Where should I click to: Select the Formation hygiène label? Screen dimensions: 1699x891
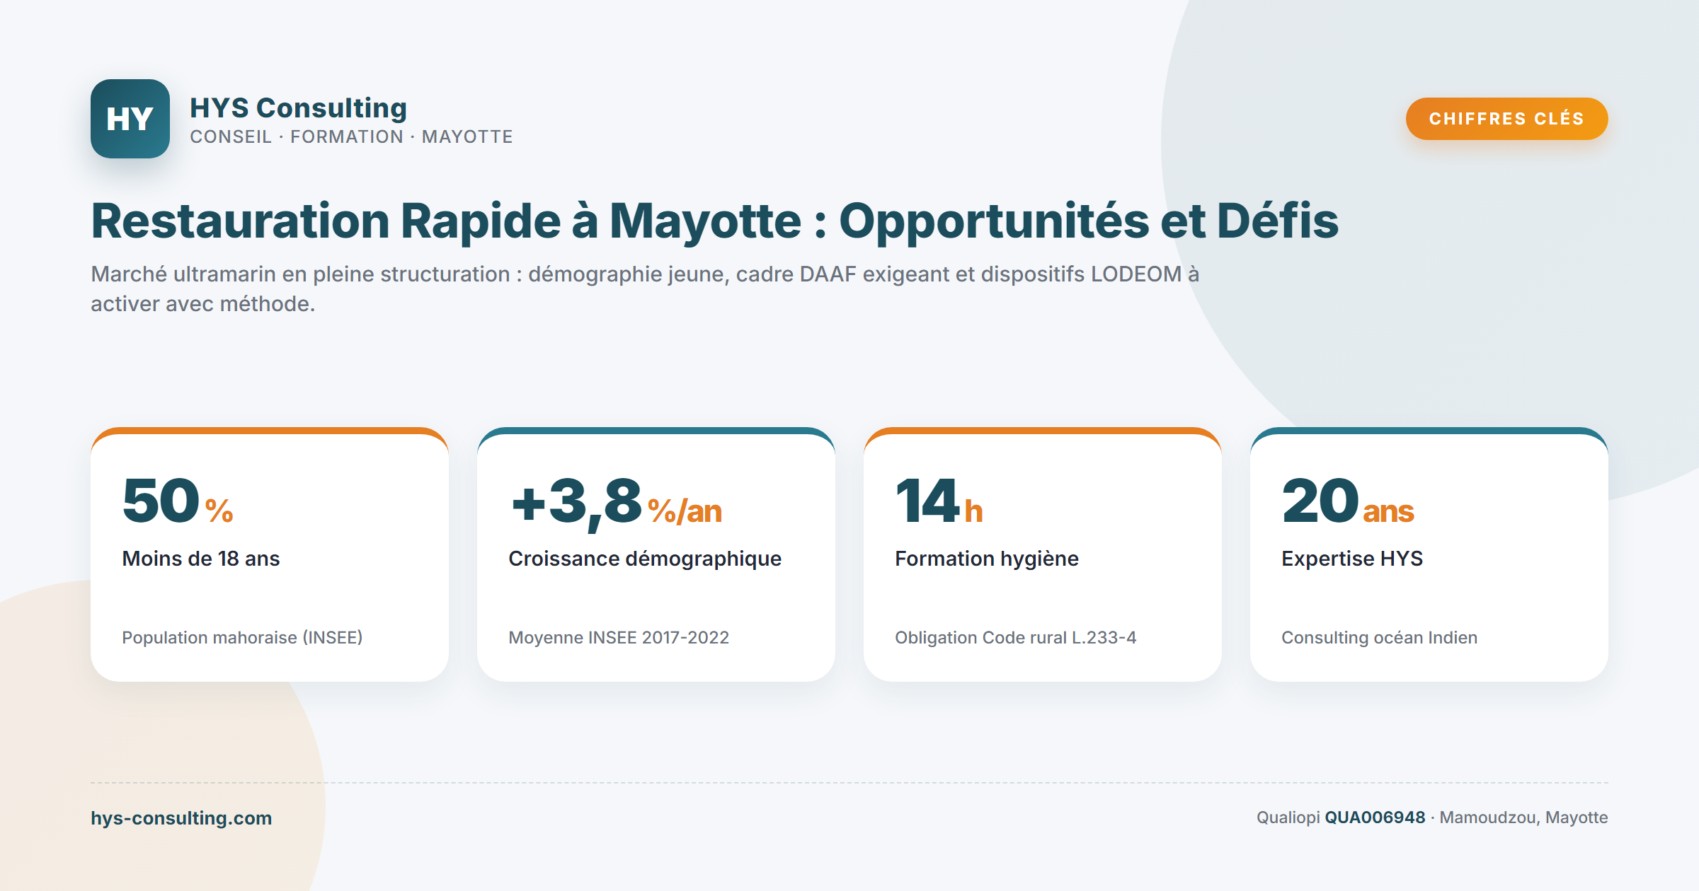tap(987, 559)
